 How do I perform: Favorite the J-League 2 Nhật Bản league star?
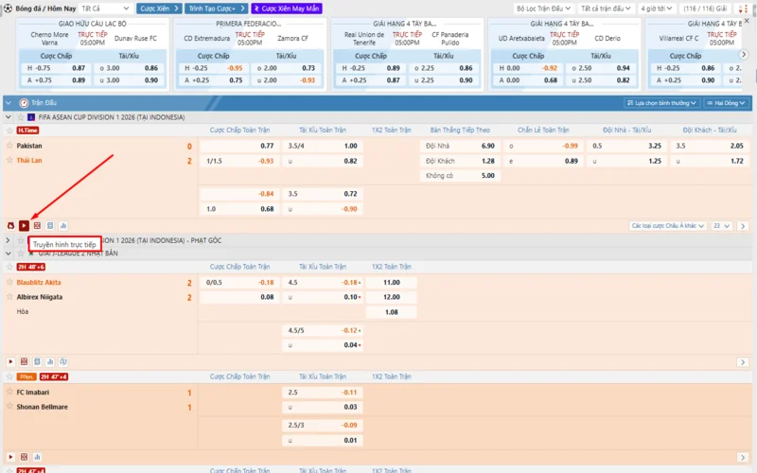click(x=20, y=254)
